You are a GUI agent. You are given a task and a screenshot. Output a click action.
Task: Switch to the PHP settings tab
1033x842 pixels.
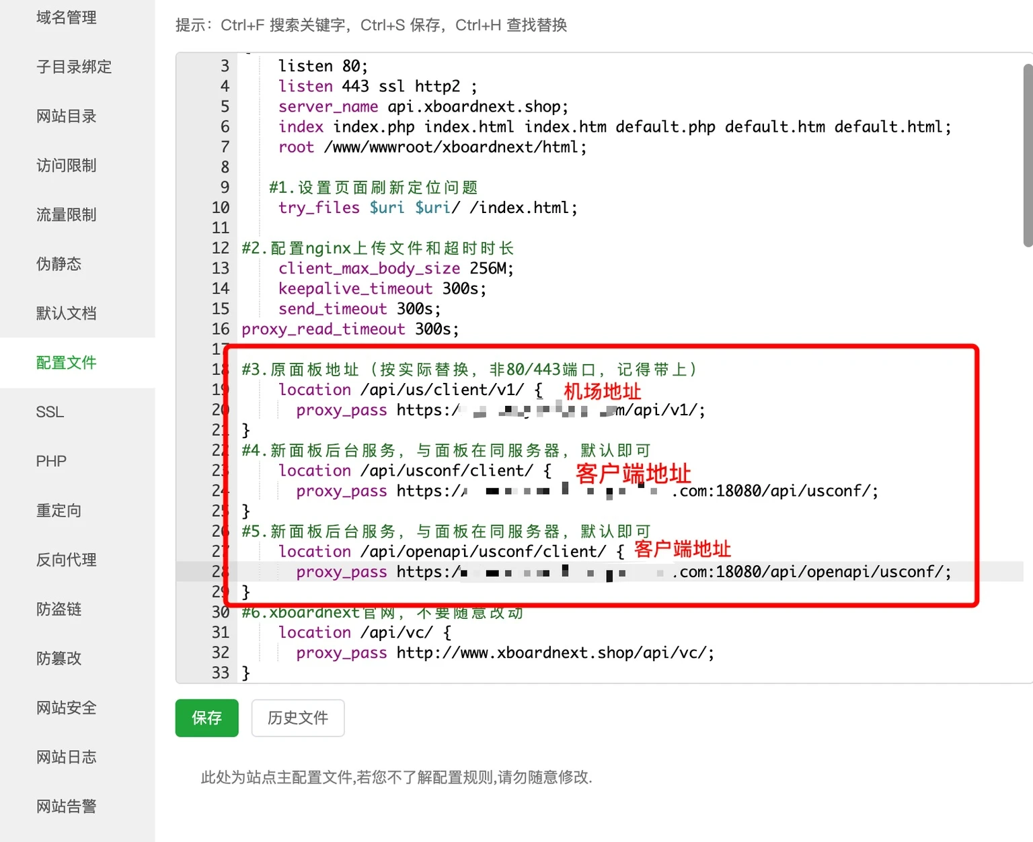pos(51,461)
